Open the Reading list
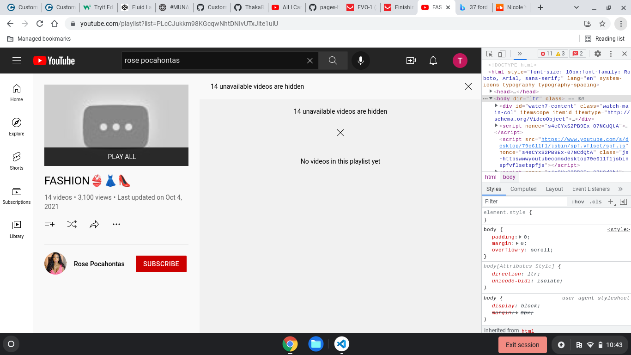Viewport: 631px width, 355px height. (605, 39)
